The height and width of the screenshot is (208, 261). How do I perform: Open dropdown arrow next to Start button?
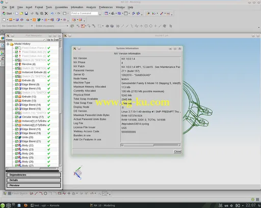click(x=14, y=13)
